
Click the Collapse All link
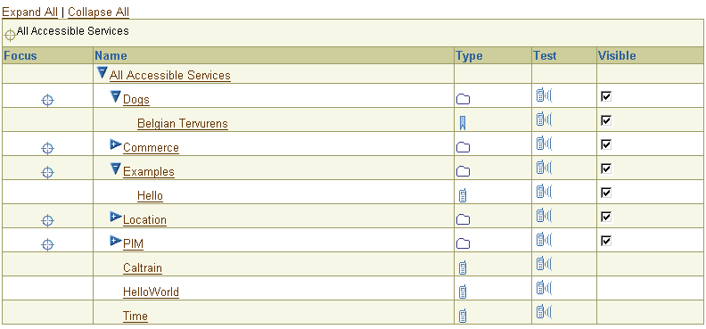[99, 12]
